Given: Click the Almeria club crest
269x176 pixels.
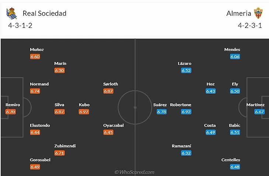Looking at the screenshot, I should click(259, 14).
